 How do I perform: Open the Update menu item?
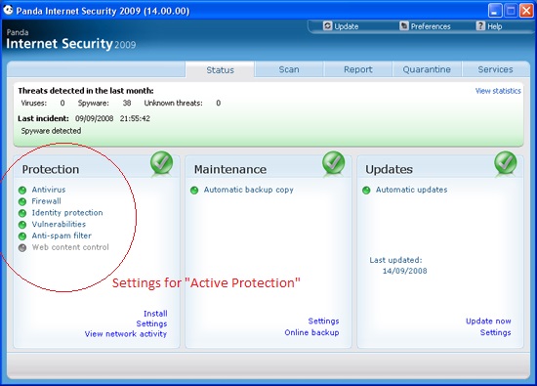point(341,26)
